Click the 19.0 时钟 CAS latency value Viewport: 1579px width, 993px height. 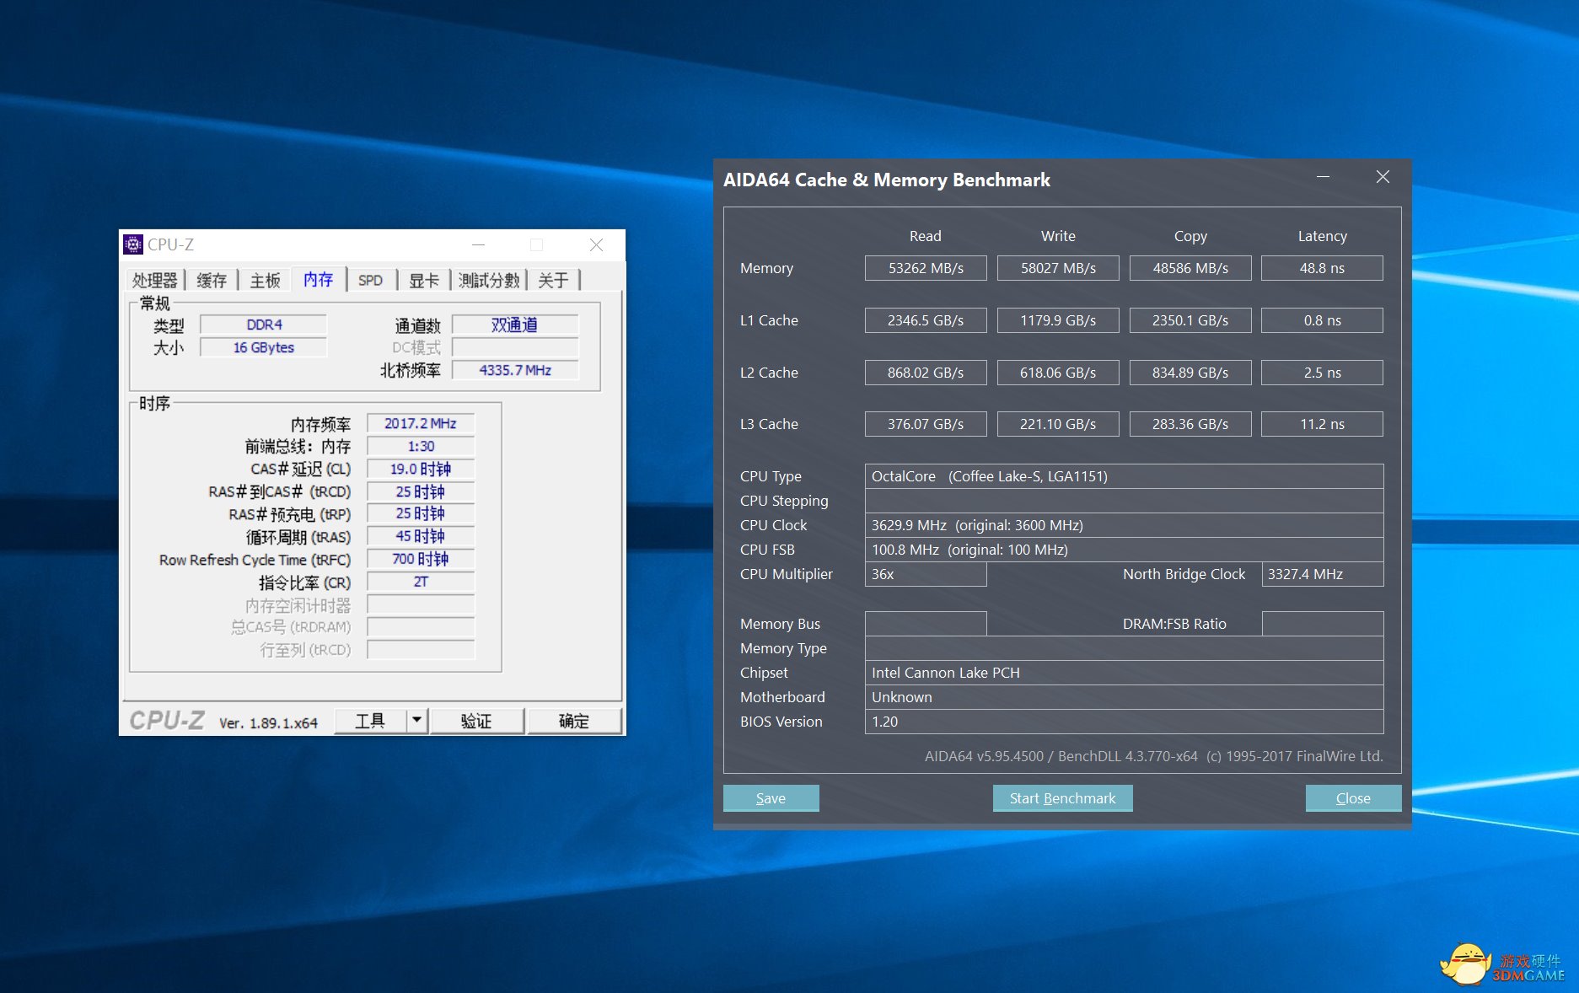(x=421, y=469)
